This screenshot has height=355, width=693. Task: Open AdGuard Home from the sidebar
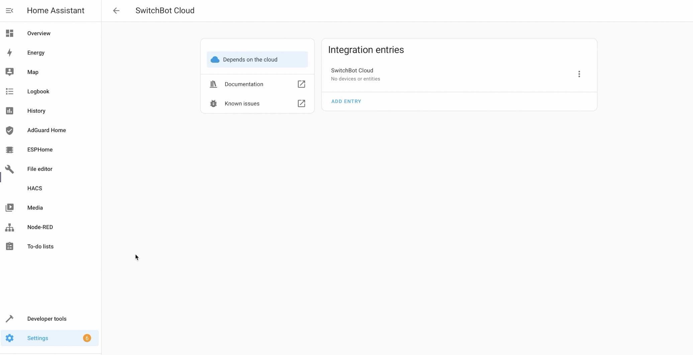50,130
